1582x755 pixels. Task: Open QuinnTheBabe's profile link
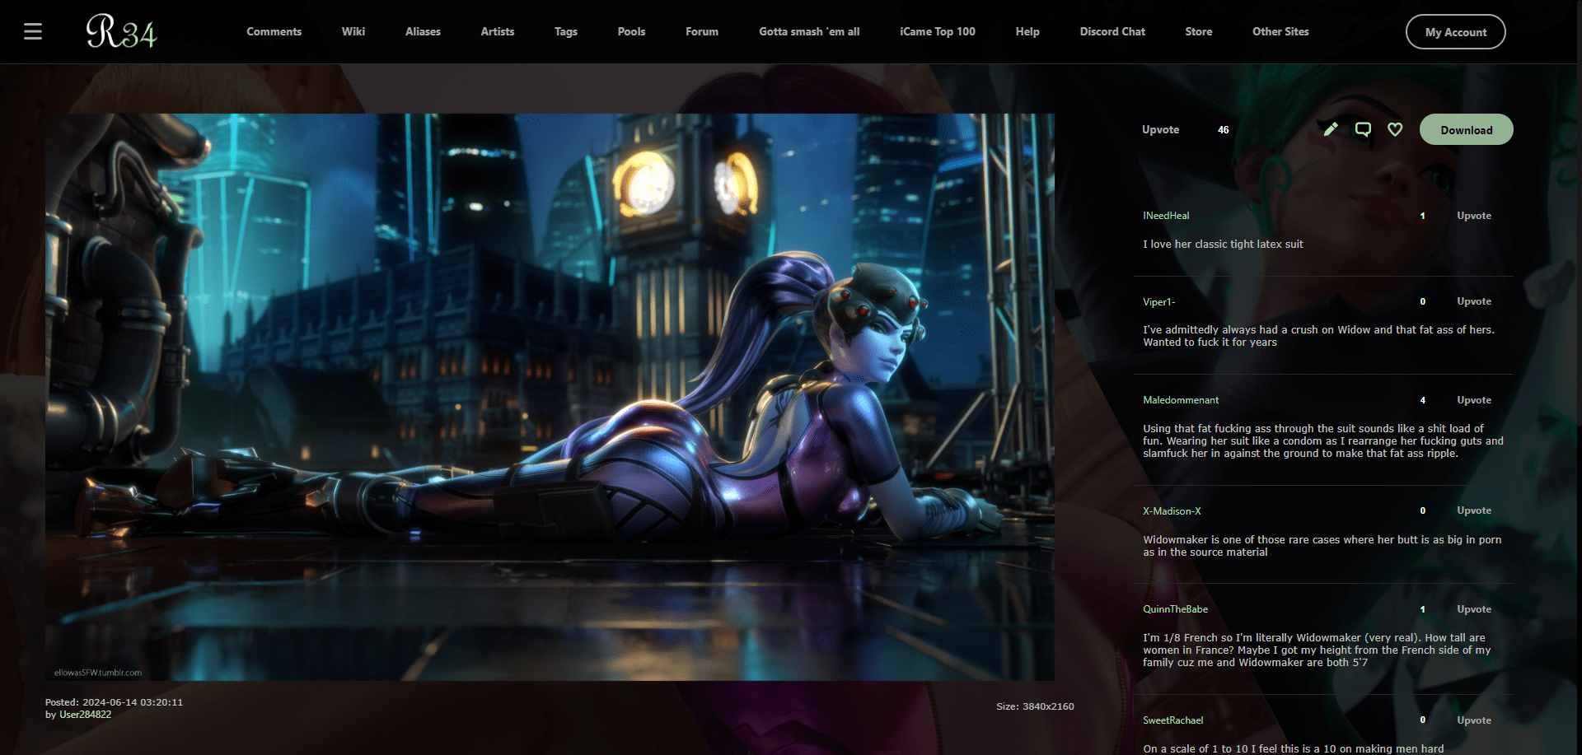[x=1176, y=609]
